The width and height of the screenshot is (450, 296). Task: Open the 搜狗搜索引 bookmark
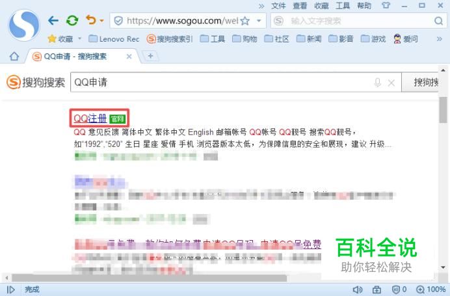click(169, 39)
